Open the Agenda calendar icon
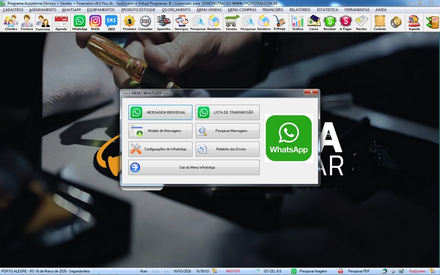This screenshot has height=275, width=440. coord(61,23)
